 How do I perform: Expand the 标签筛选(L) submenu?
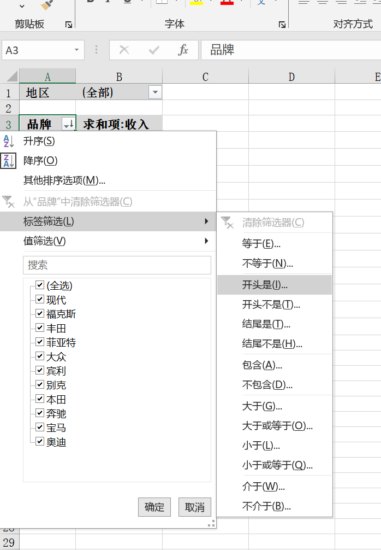[108, 221]
